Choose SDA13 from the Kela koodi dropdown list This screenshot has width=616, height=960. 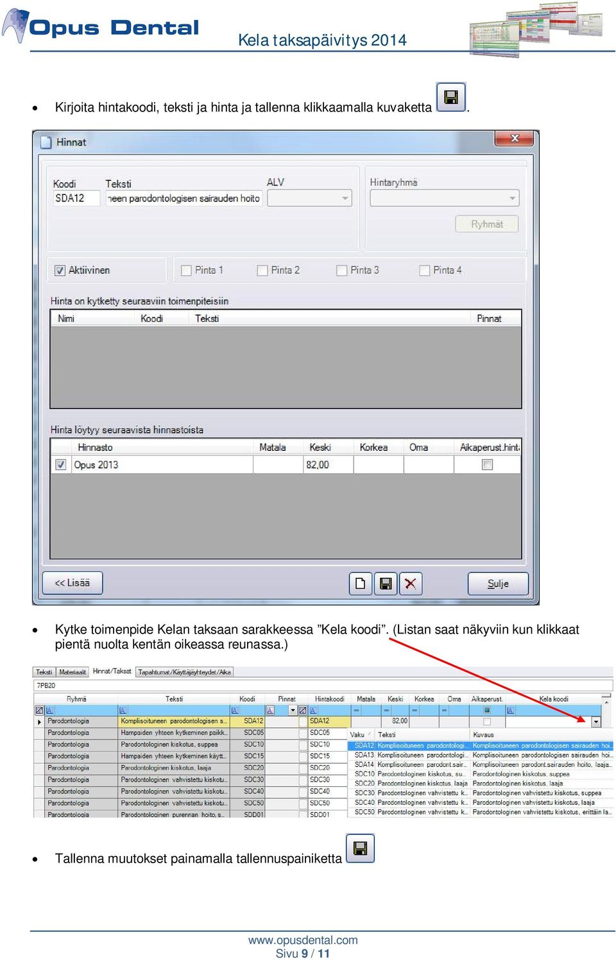[480, 755]
